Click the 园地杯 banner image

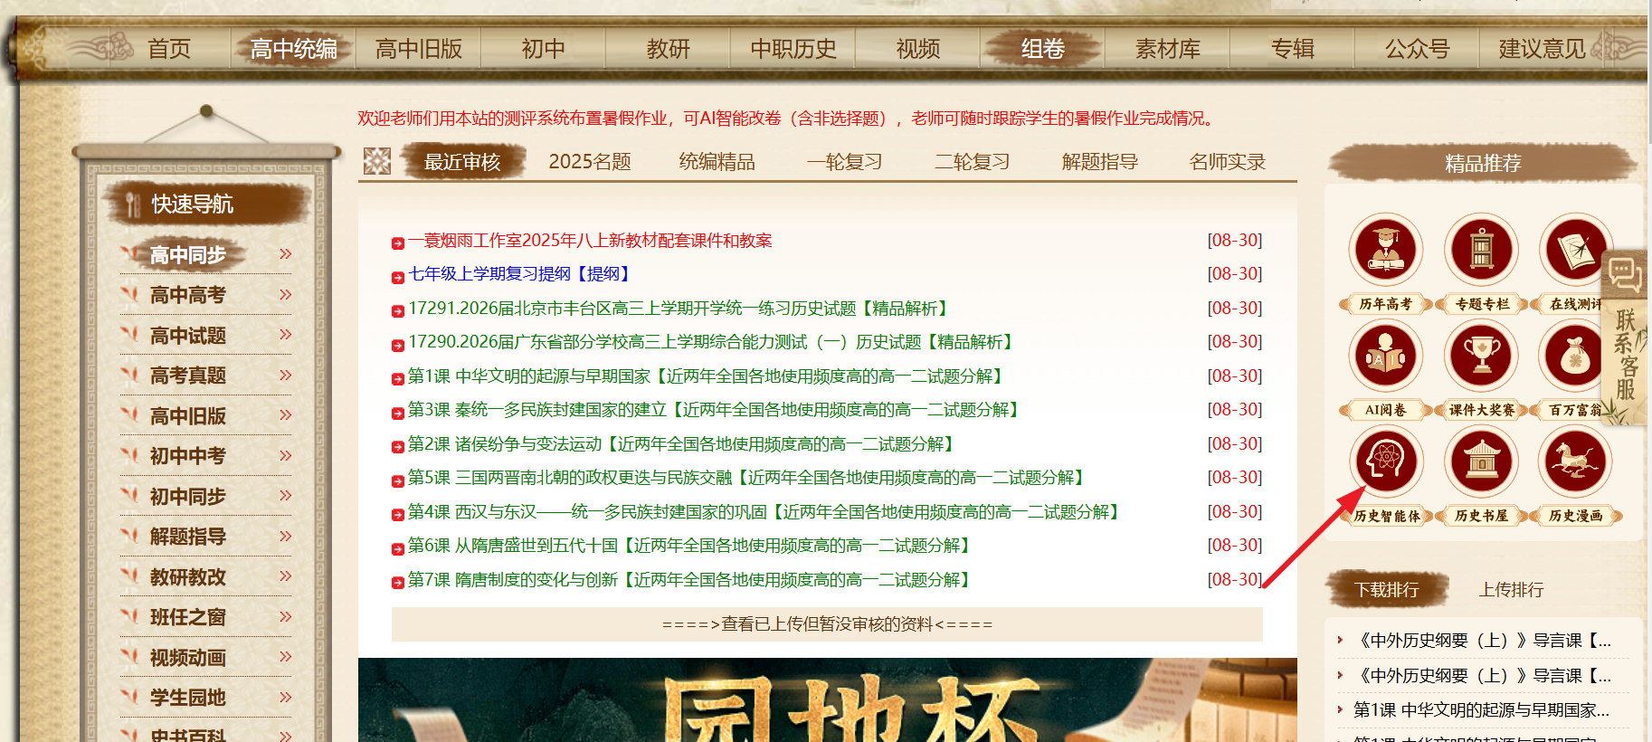[827, 701]
